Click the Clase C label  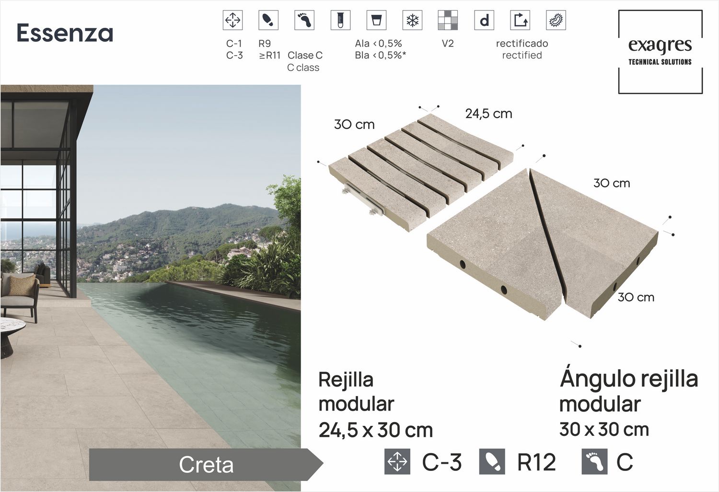[x=305, y=55]
